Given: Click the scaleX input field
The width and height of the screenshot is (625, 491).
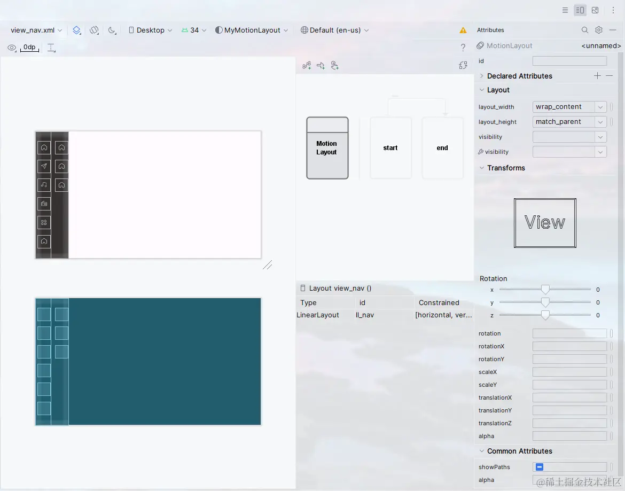Looking at the screenshot, I should pos(569,372).
